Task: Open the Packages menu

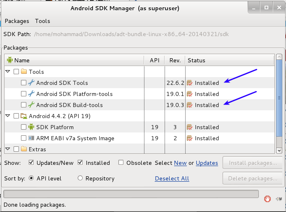Action: pyautogui.click(x=17, y=21)
